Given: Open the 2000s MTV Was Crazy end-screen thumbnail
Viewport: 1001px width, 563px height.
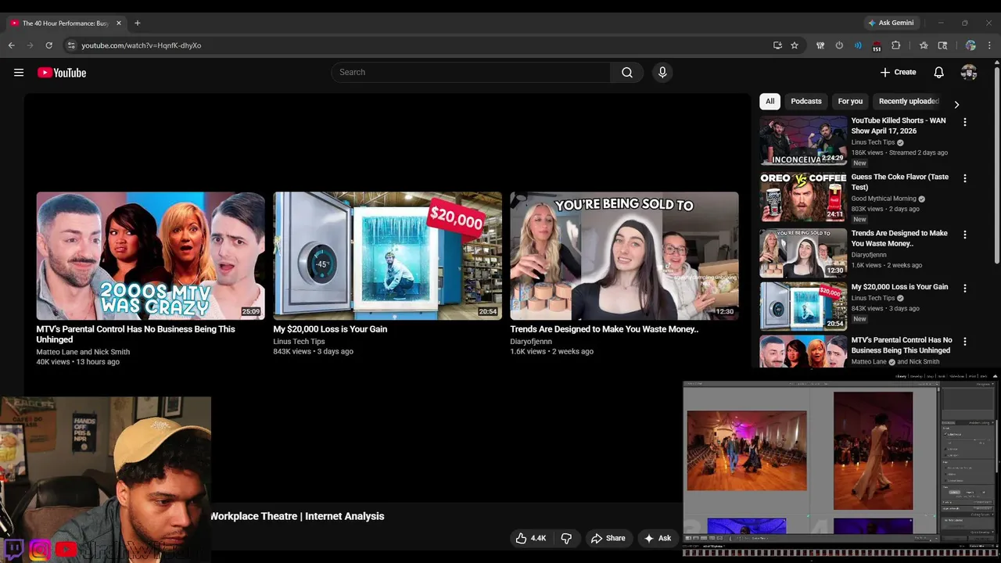Looking at the screenshot, I should tap(150, 256).
